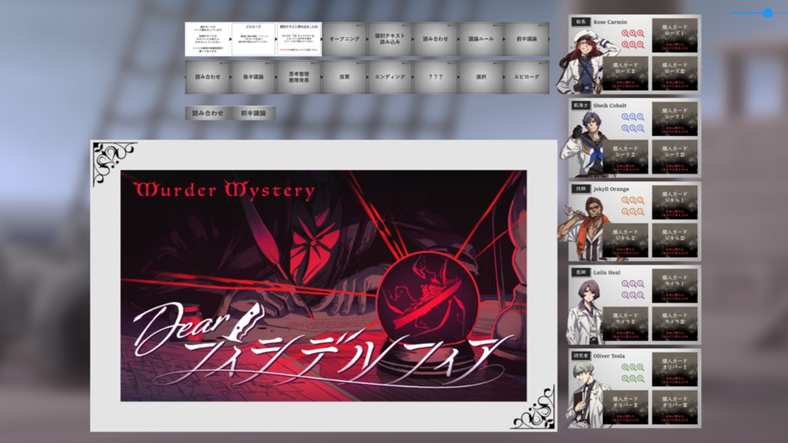Viewport: 788px width, 443px height.
Task: Click the small 前半議論 button below the cards
Action: click(x=253, y=113)
